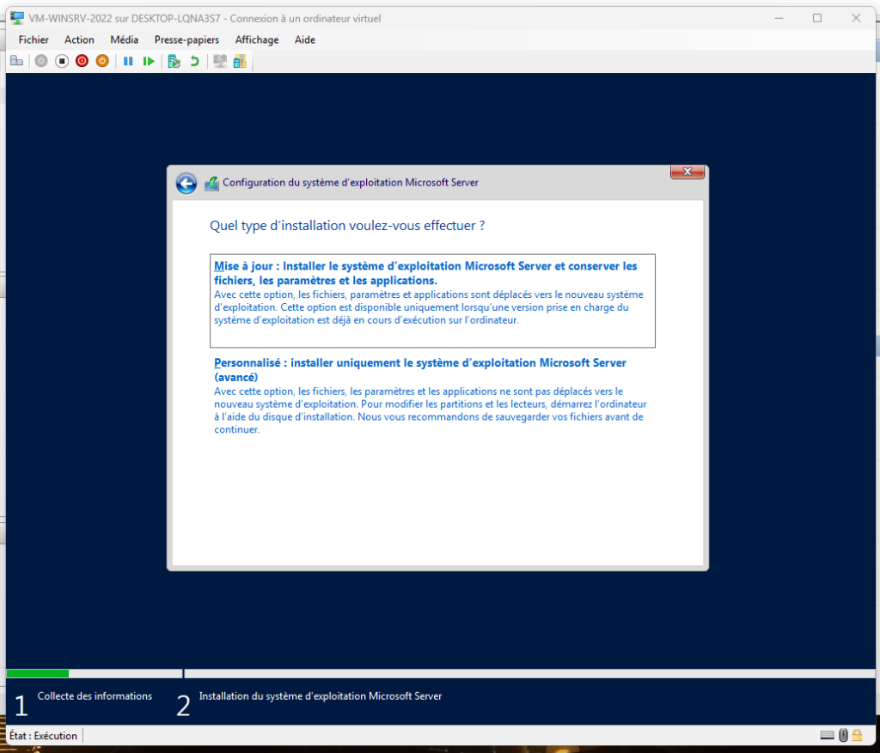This screenshot has height=753, width=880.
Task: Go back using the blue arrow button
Action: [x=186, y=183]
